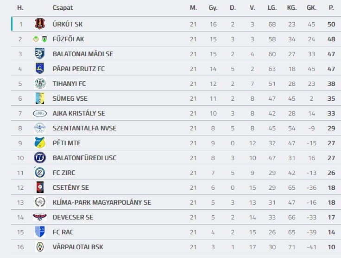Open the Várpalotai BSK team link
This screenshot has width=341, height=258.
point(76,247)
